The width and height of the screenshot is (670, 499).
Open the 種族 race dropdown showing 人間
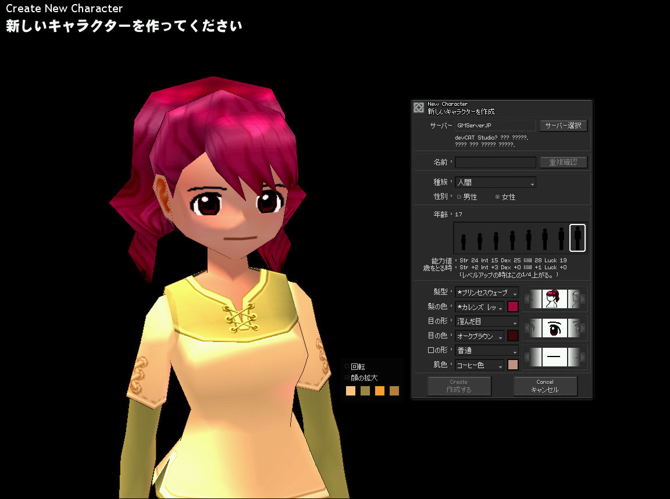495,183
